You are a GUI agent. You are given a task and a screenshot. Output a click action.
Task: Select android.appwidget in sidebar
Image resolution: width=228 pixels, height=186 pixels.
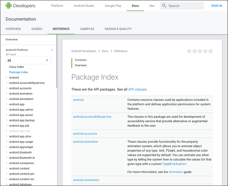pos(21,147)
